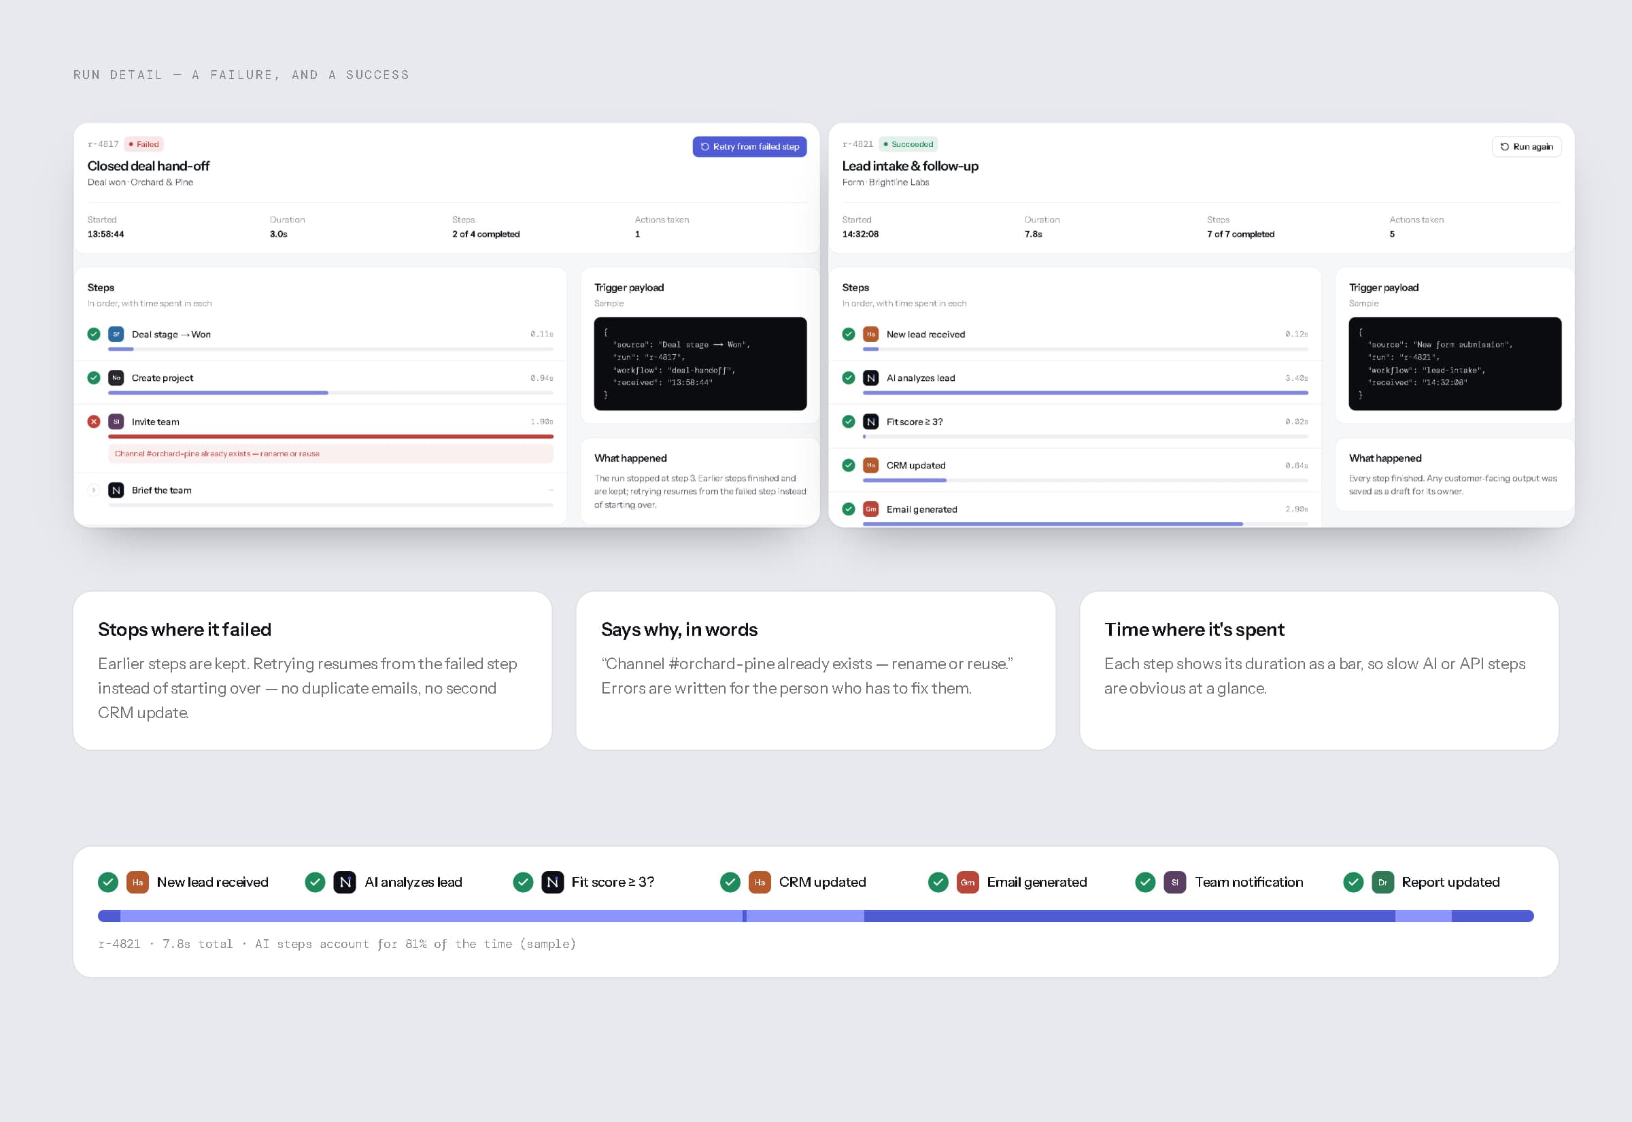Click the bottom r-4821 timeline duration bar
This screenshot has width=1632, height=1122.
[815, 916]
